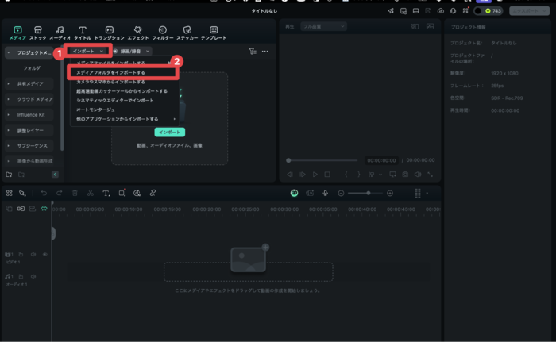Choose オートモンタージュ from import menu

pos(95,110)
